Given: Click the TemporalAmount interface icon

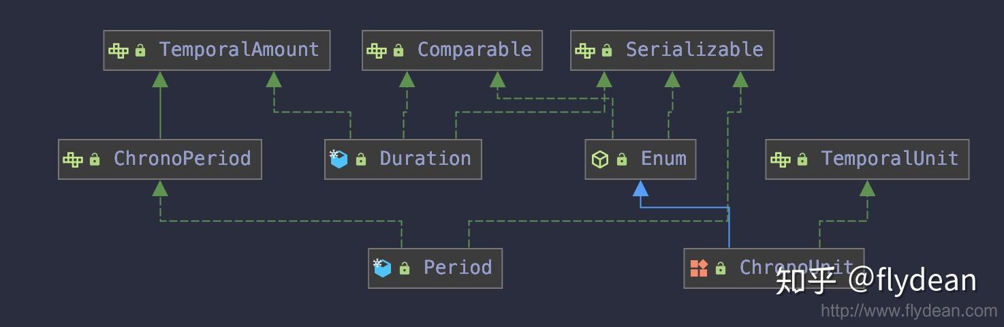Looking at the screenshot, I should (x=119, y=50).
